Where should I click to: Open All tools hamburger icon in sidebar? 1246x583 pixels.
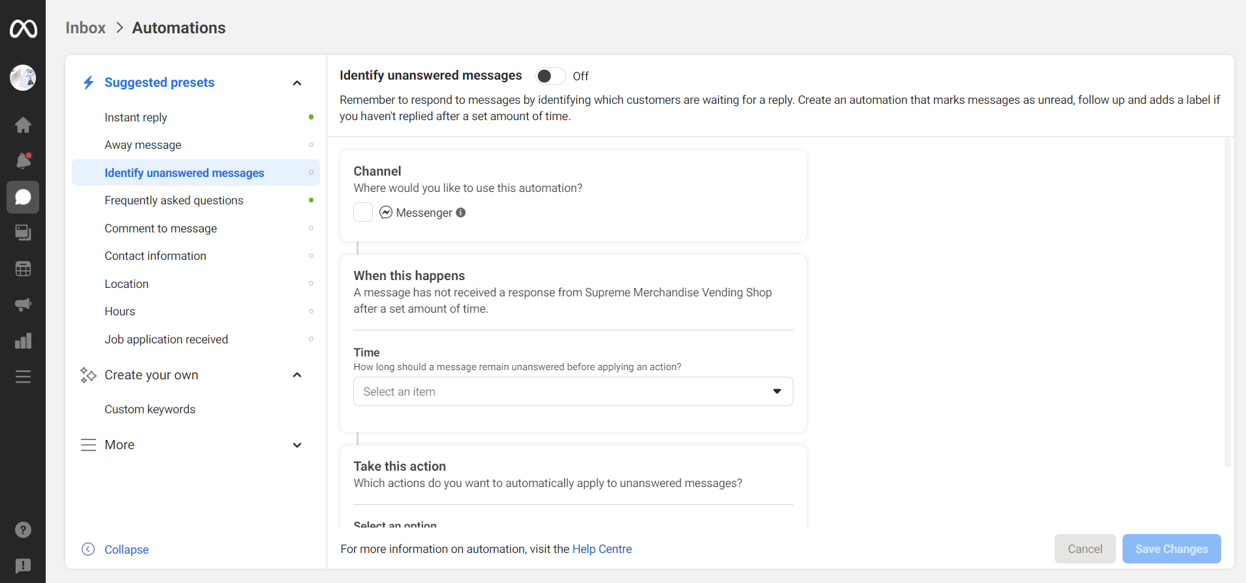[23, 377]
